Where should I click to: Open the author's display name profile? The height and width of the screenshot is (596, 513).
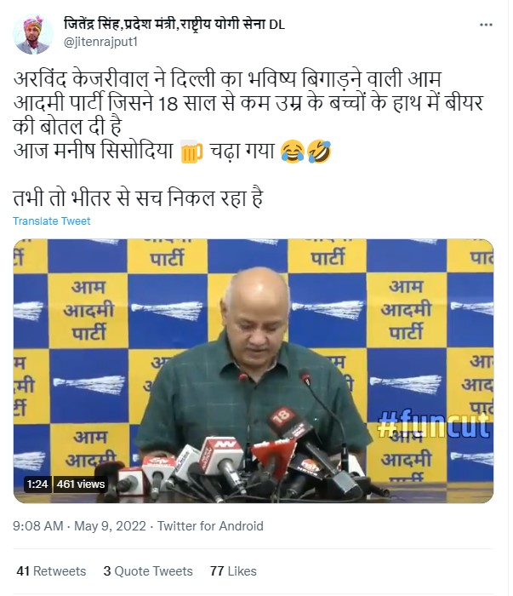click(174, 25)
